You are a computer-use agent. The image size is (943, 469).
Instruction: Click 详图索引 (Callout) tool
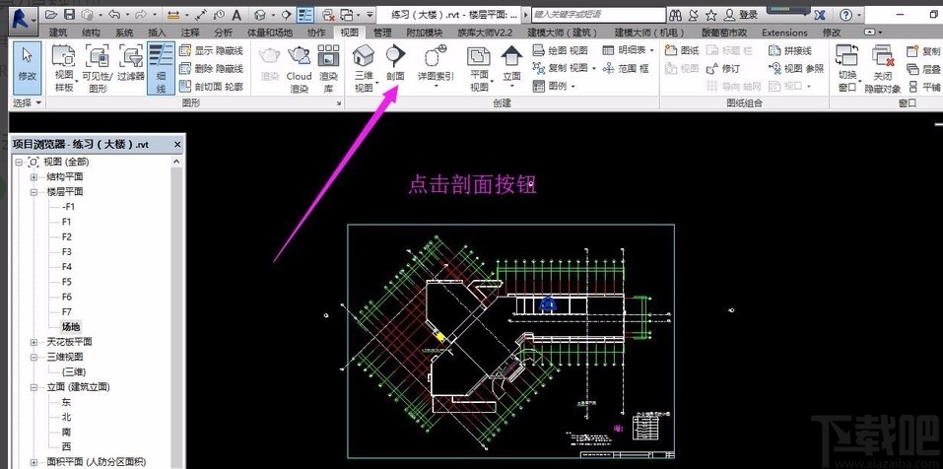436,65
